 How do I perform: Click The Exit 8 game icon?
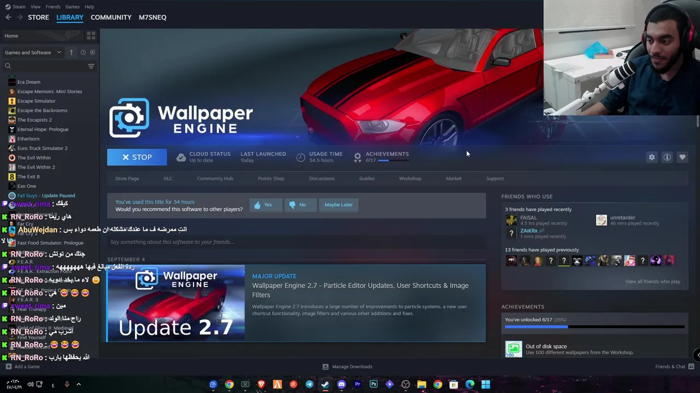pyautogui.click(x=12, y=177)
